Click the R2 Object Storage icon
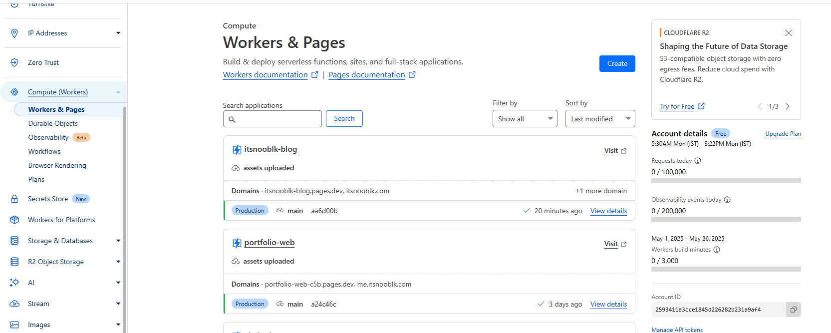This screenshot has height=333, width=831. 14,262
